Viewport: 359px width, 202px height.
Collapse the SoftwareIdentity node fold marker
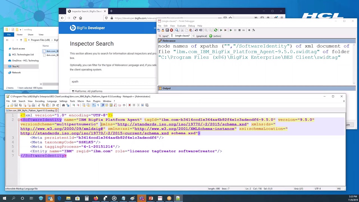pos(19,120)
